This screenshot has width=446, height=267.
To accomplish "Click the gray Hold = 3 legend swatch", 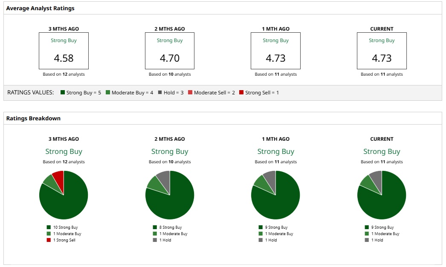I will point(160,93).
